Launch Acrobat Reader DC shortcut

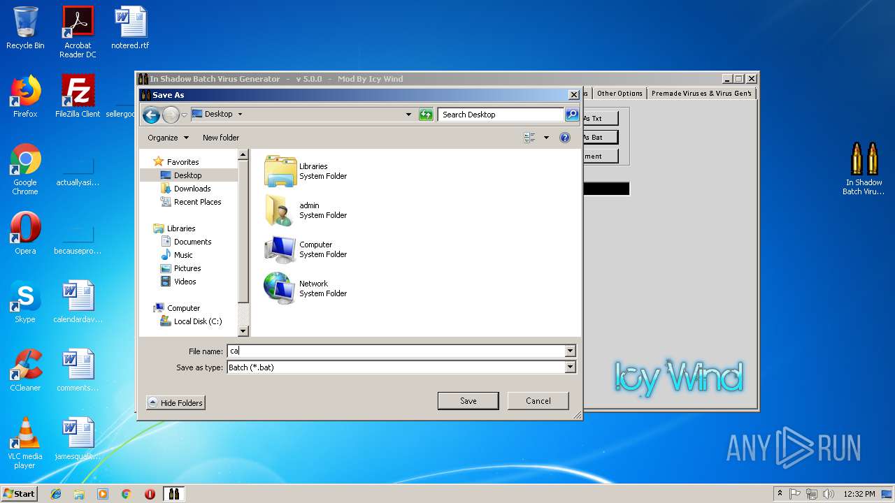point(78,32)
